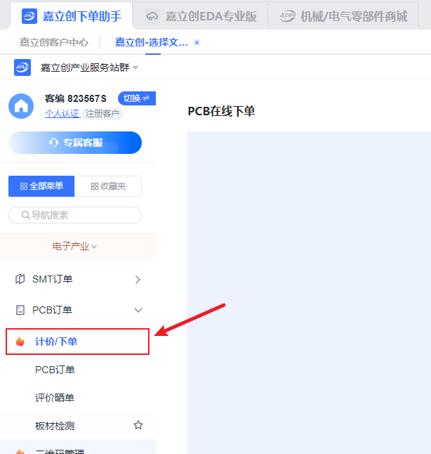Click the 个人认证 link
The height and width of the screenshot is (454, 431).
click(62, 114)
